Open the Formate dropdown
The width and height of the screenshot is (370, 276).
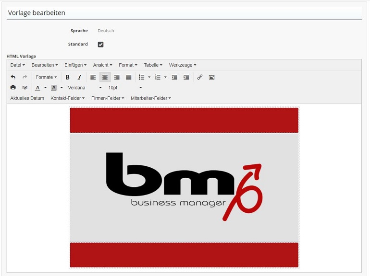click(46, 77)
